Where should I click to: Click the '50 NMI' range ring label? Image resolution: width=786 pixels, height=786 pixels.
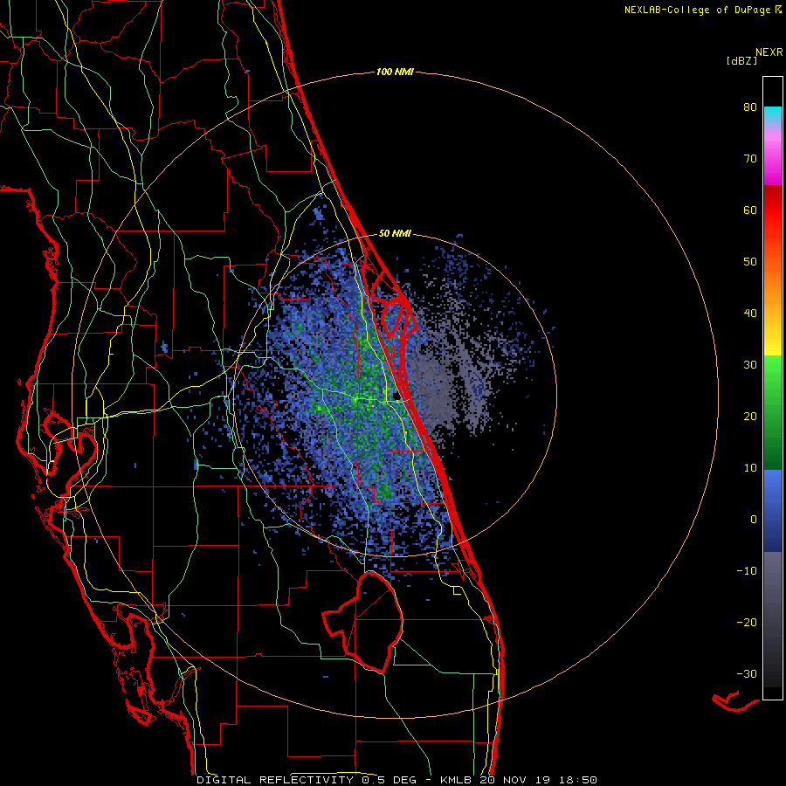[395, 233]
